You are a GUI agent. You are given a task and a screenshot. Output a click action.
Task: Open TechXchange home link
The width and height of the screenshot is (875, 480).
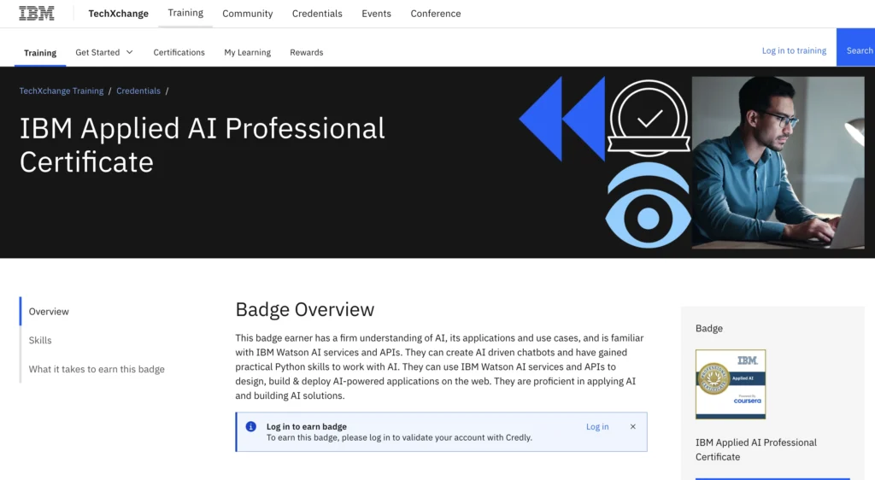coord(118,14)
